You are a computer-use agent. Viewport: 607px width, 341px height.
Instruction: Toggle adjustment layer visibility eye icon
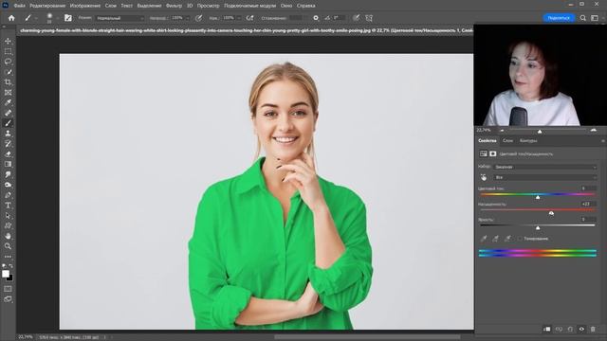581,329
